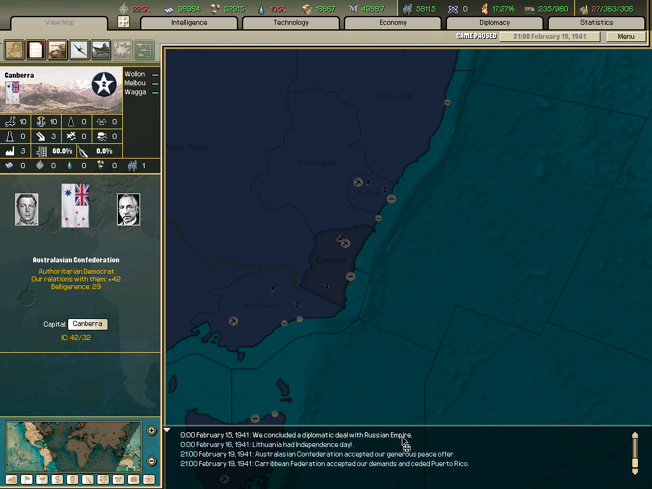Open the economic dollar map mode icon
The height and width of the screenshot is (489, 652).
tap(57, 479)
